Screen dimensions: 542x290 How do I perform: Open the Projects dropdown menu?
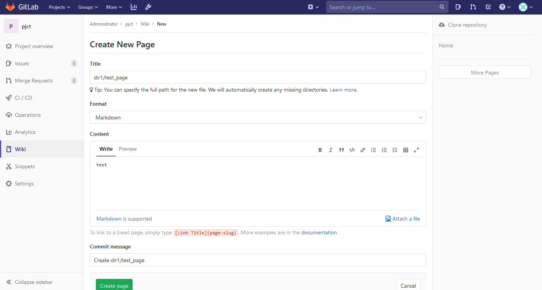(59, 7)
